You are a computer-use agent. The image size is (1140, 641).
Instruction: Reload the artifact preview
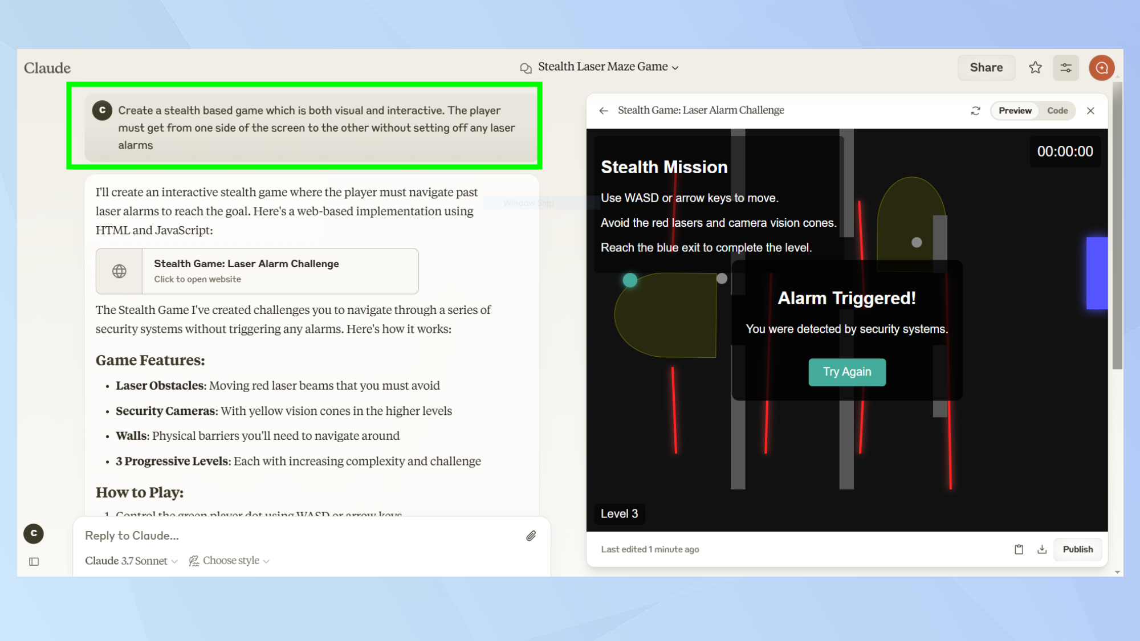pos(975,111)
